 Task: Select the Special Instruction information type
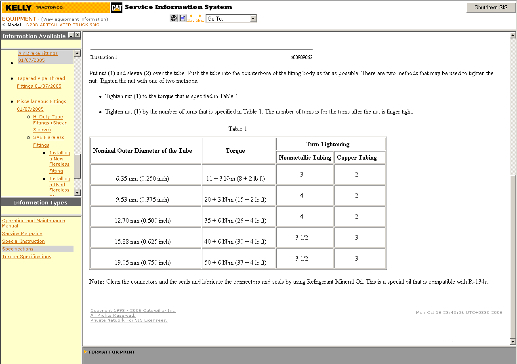click(23, 241)
